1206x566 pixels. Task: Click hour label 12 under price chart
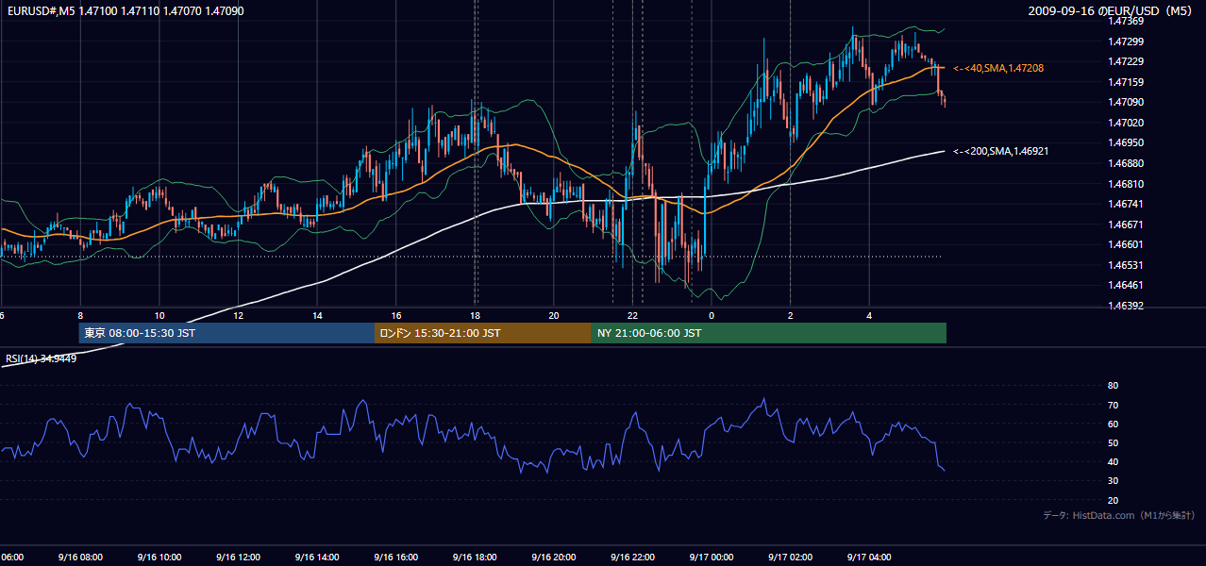point(238,315)
